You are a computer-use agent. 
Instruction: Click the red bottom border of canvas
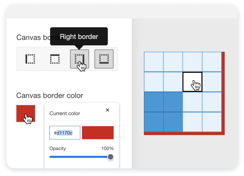point(184,133)
